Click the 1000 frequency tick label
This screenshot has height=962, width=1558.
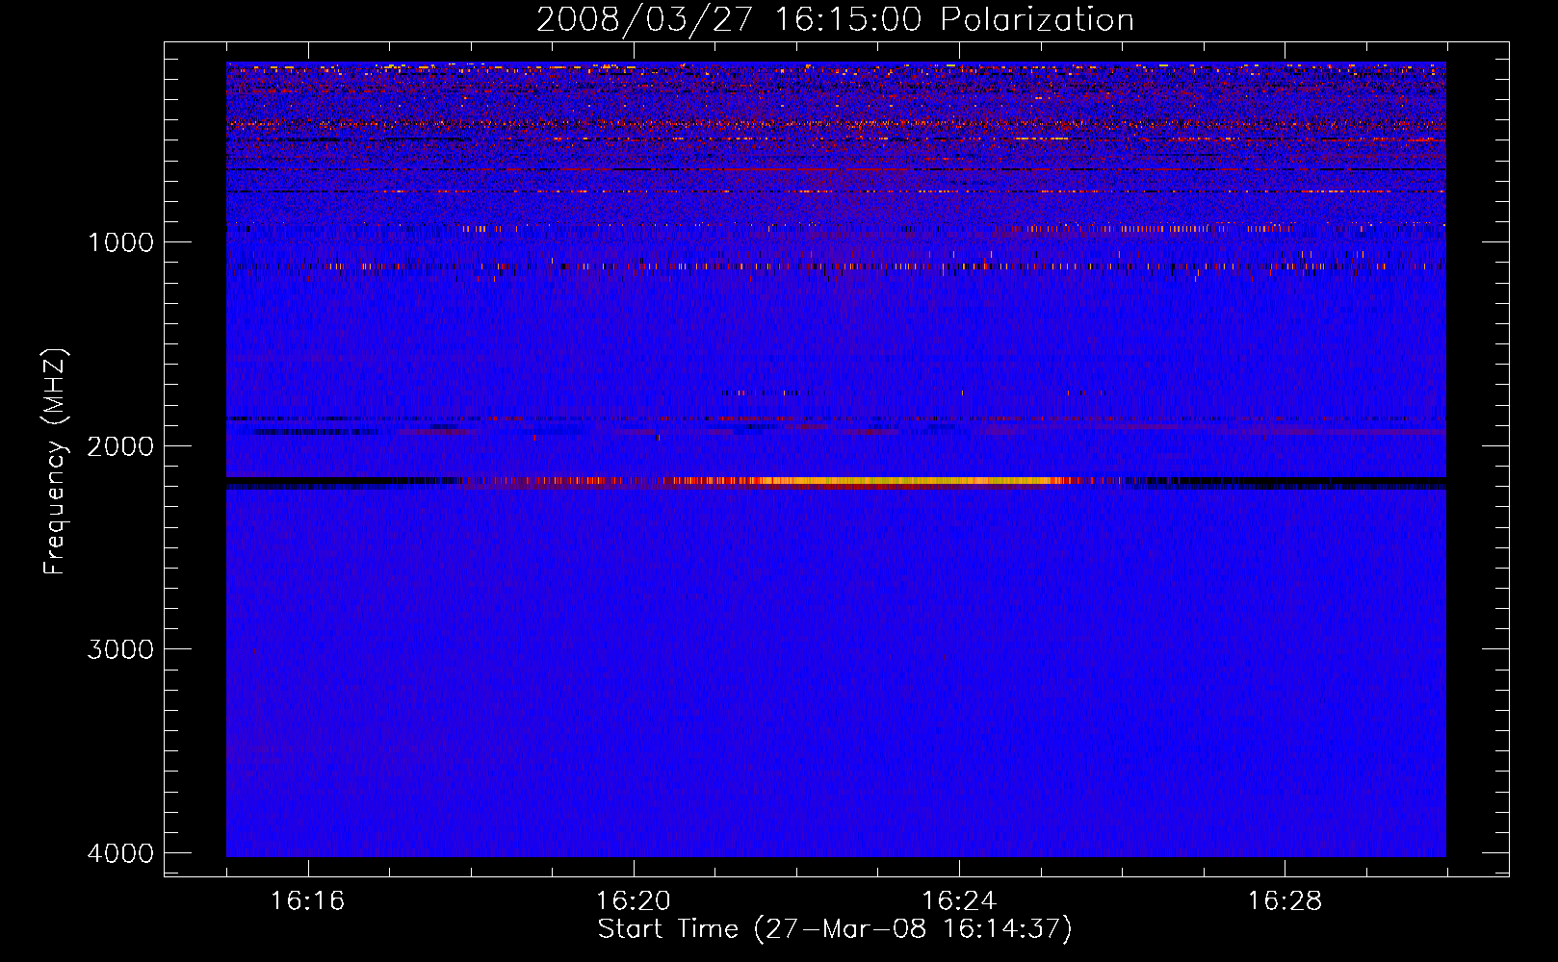[x=120, y=242]
